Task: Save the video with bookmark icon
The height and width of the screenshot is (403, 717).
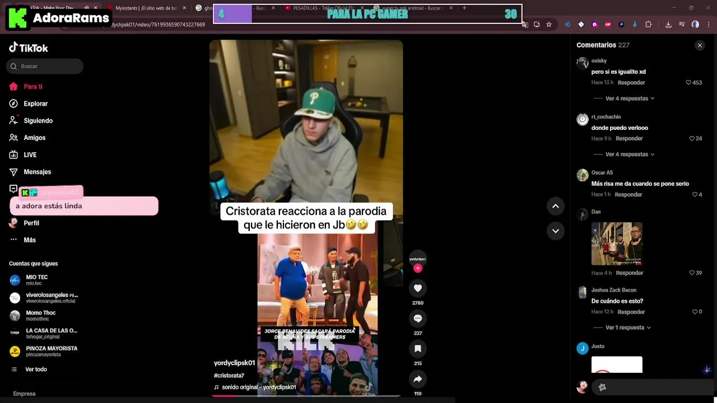Action: [418, 349]
